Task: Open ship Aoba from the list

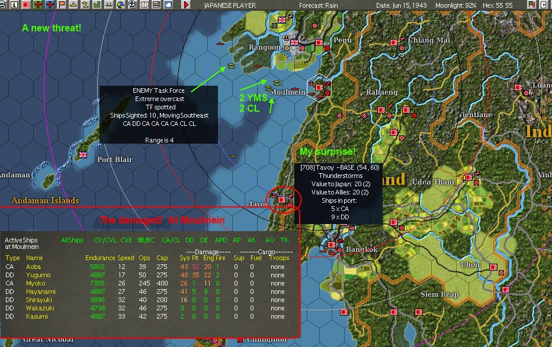Action: tap(33, 267)
